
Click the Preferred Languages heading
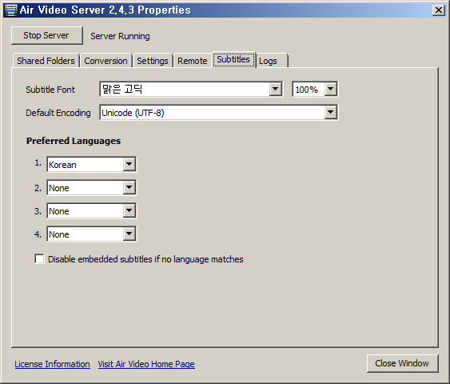(74, 141)
